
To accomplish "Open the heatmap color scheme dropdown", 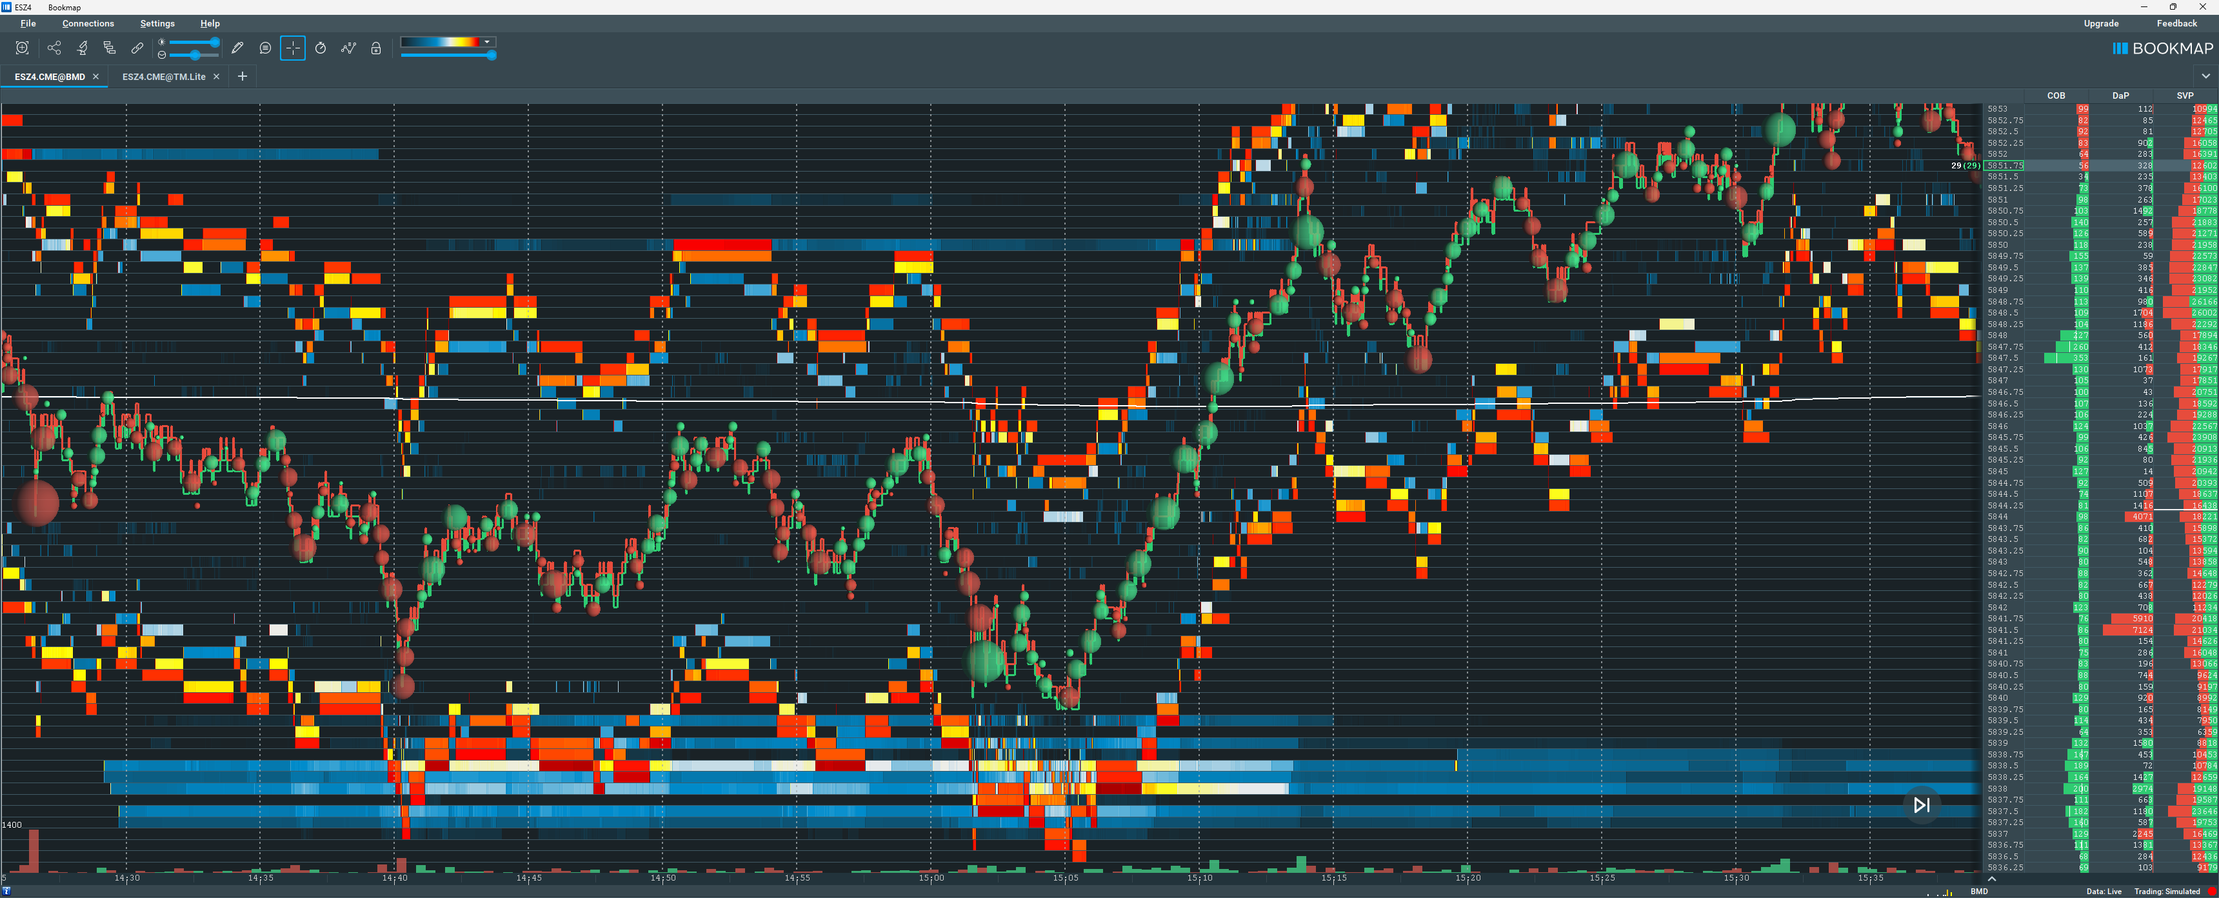I will click(x=487, y=41).
